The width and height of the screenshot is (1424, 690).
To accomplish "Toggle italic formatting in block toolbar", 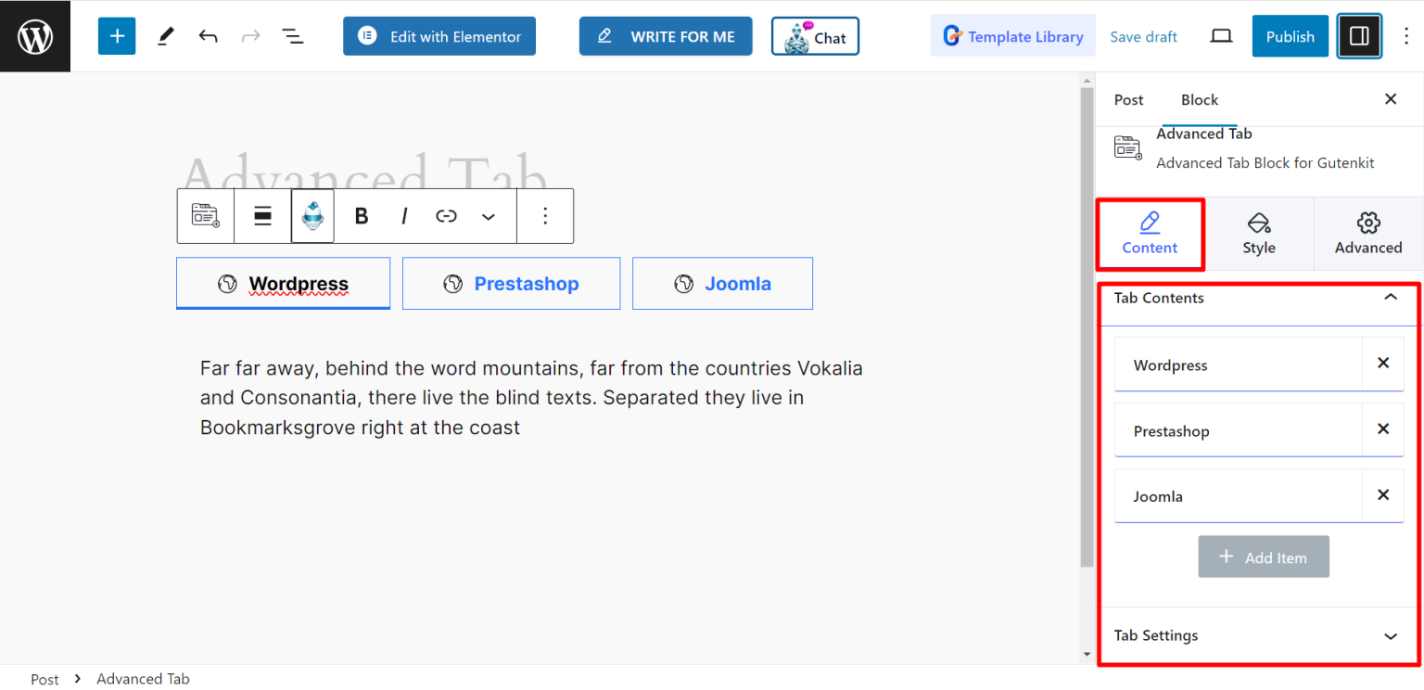I will [x=404, y=216].
